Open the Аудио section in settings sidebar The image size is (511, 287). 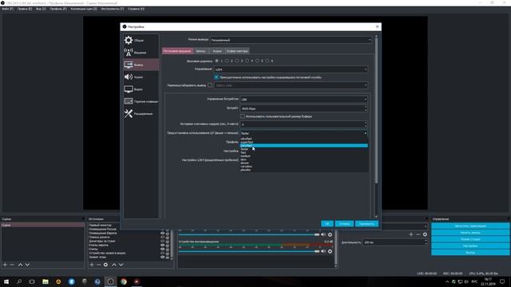click(x=141, y=77)
